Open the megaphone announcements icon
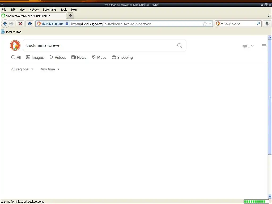272x204 pixels. point(246,46)
